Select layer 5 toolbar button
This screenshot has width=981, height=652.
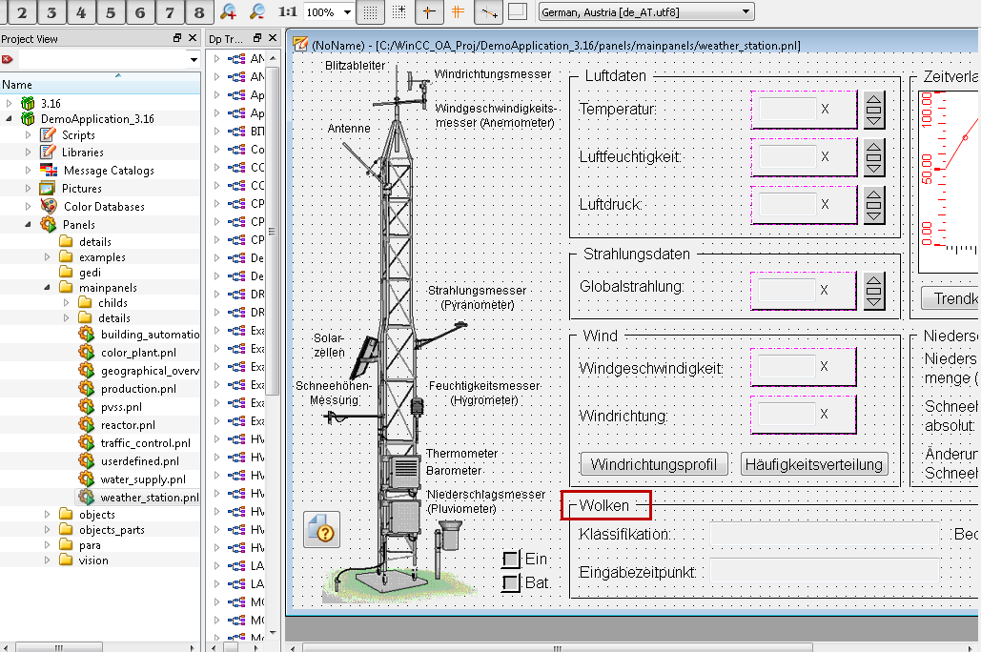tap(112, 12)
